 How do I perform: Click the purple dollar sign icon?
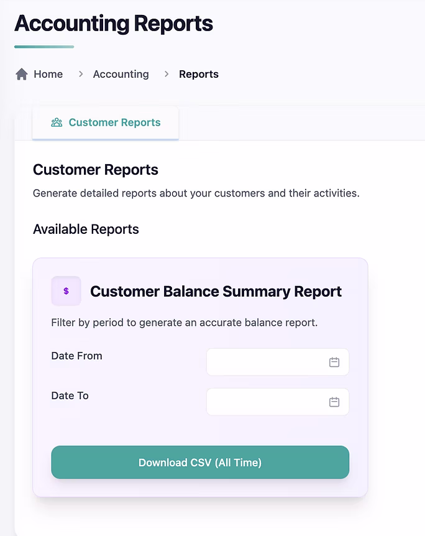(66, 291)
